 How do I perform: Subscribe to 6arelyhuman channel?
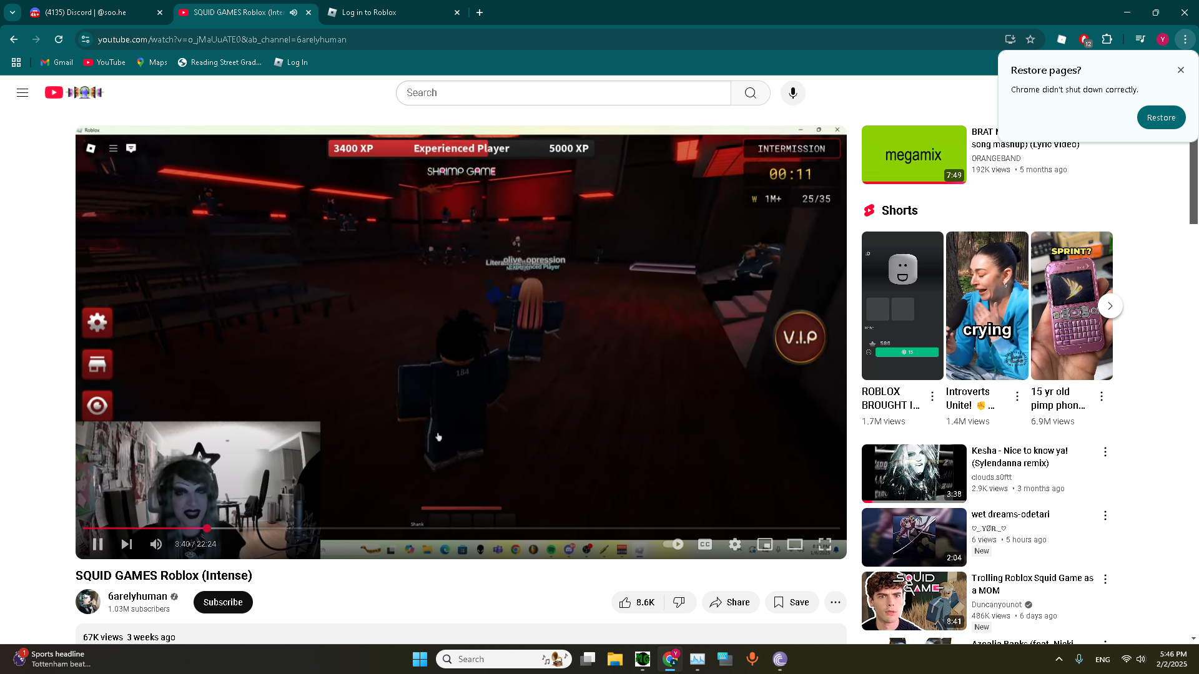tap(223, 602)
